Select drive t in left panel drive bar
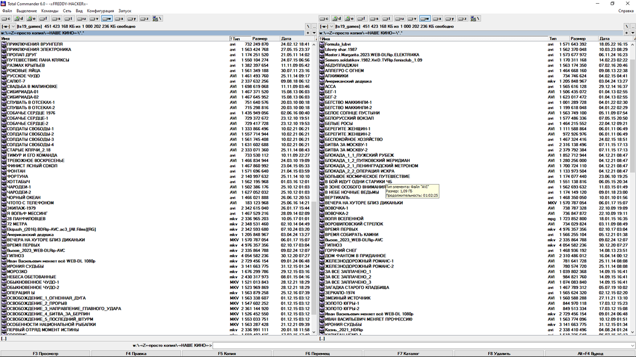 pyautogui.click(x=69, y=19)
